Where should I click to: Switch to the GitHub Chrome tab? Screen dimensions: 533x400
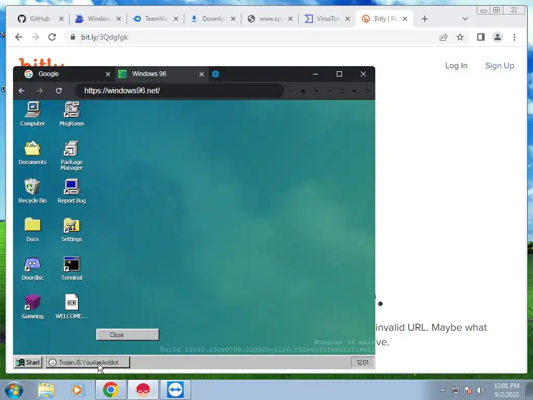41,19
